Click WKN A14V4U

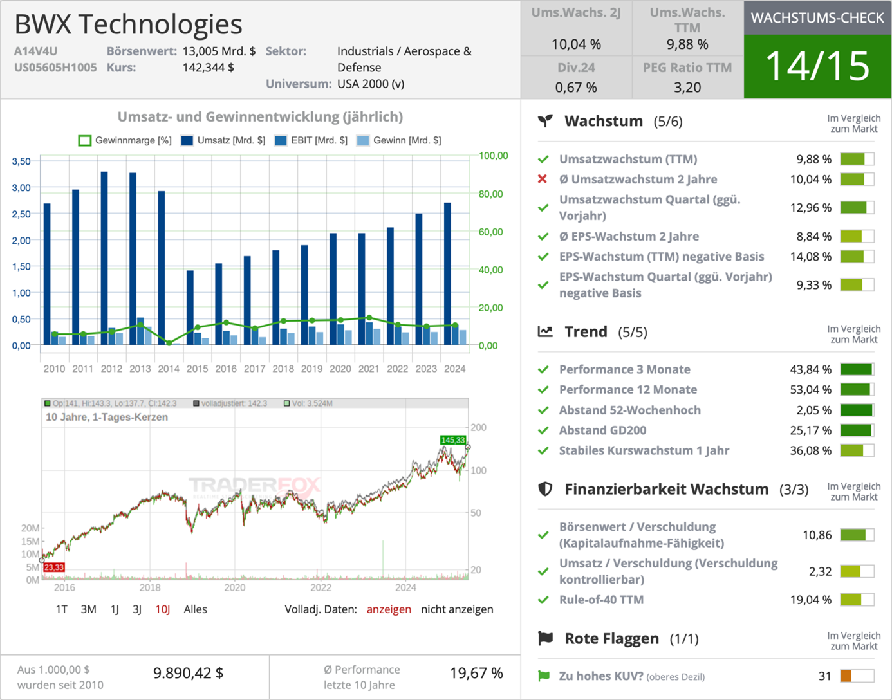click(x=35, y=51)
